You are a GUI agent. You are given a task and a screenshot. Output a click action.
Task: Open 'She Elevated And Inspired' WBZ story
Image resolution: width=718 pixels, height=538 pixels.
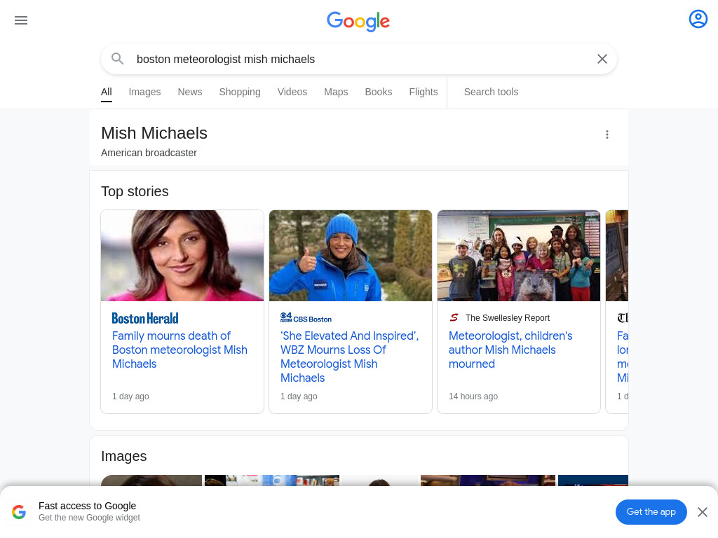[x=349, y=357]
